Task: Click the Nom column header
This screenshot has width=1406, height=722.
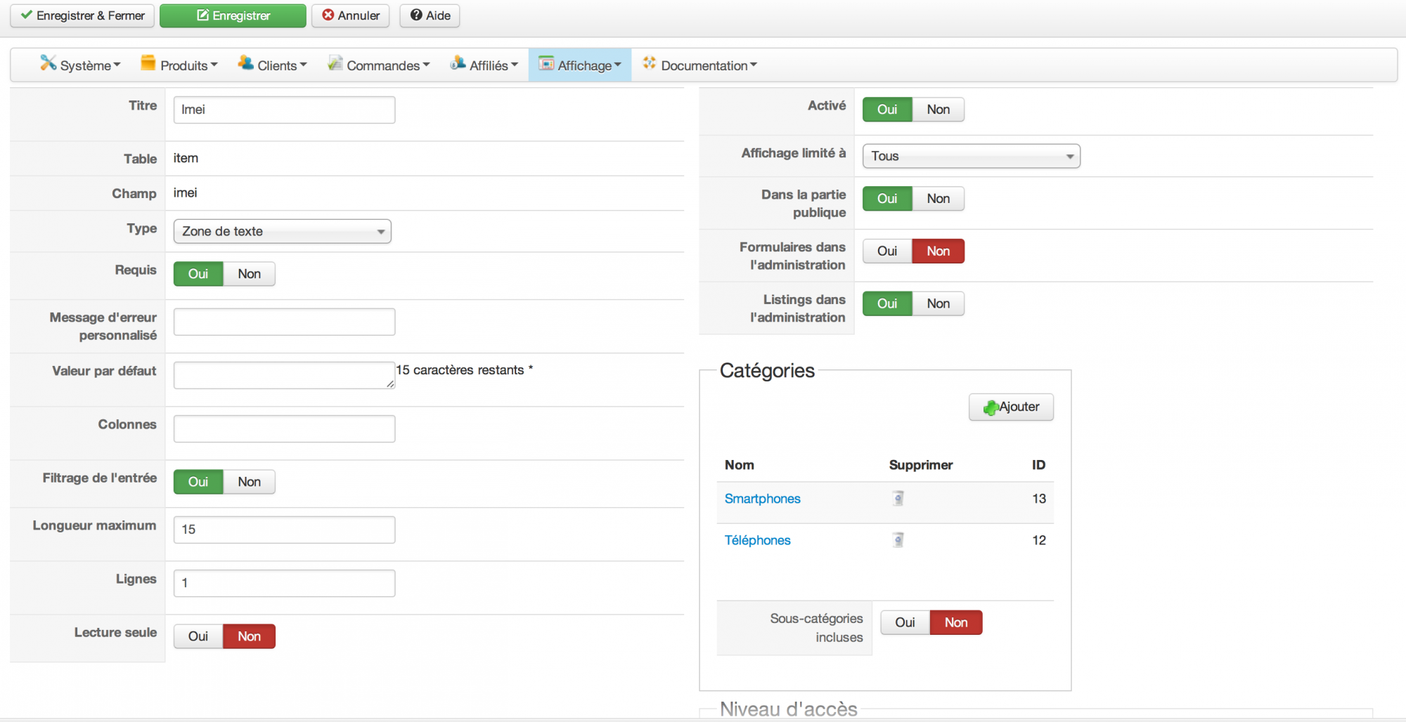Action: (x=740, y=465)
